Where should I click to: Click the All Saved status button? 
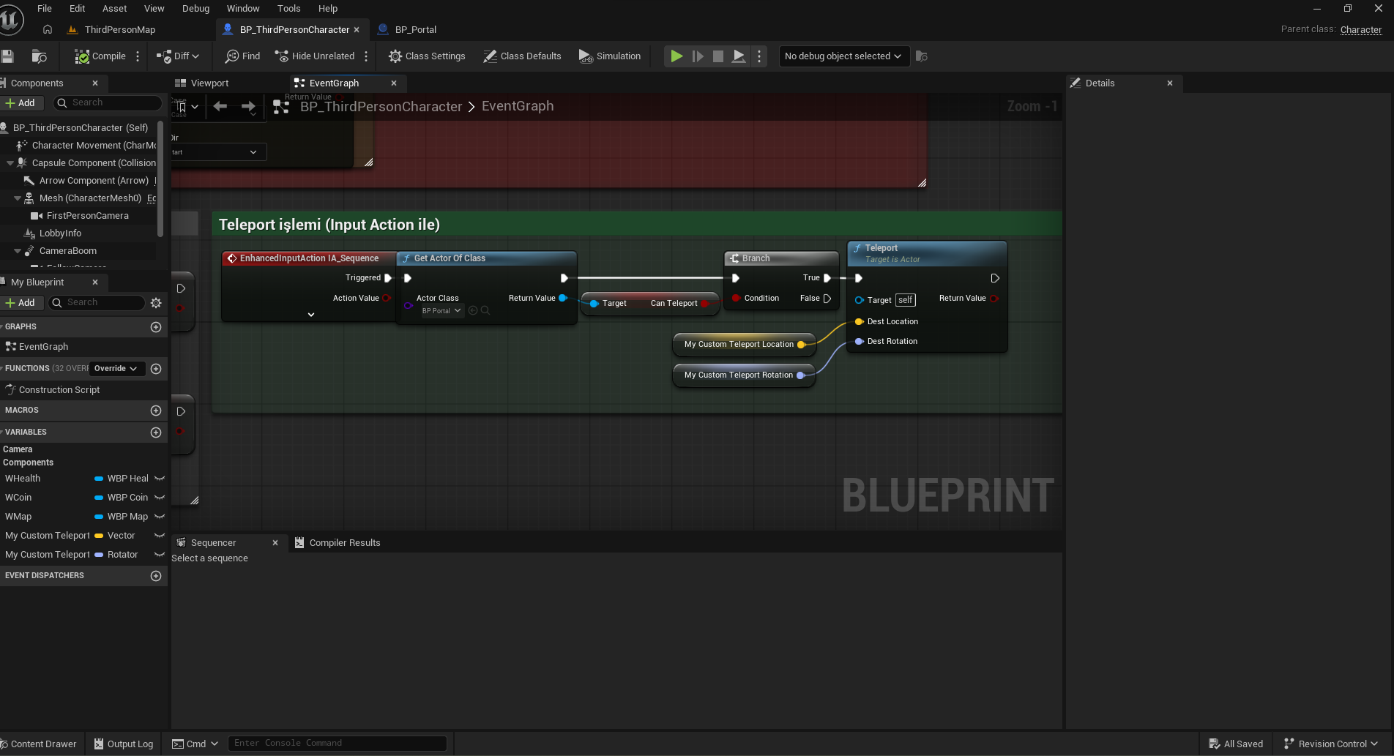tap(1236, 744)
